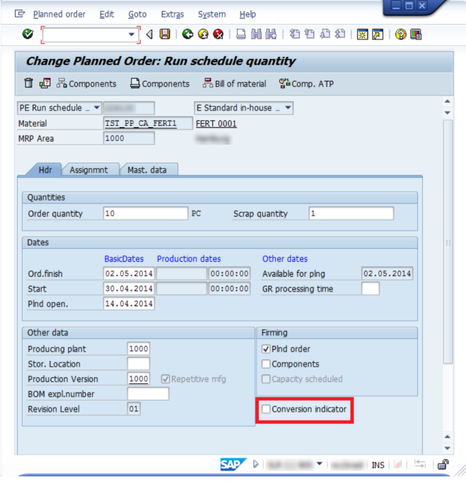
Task: Open the PE Run schedule dropdown
Action: tap(96, 108)
